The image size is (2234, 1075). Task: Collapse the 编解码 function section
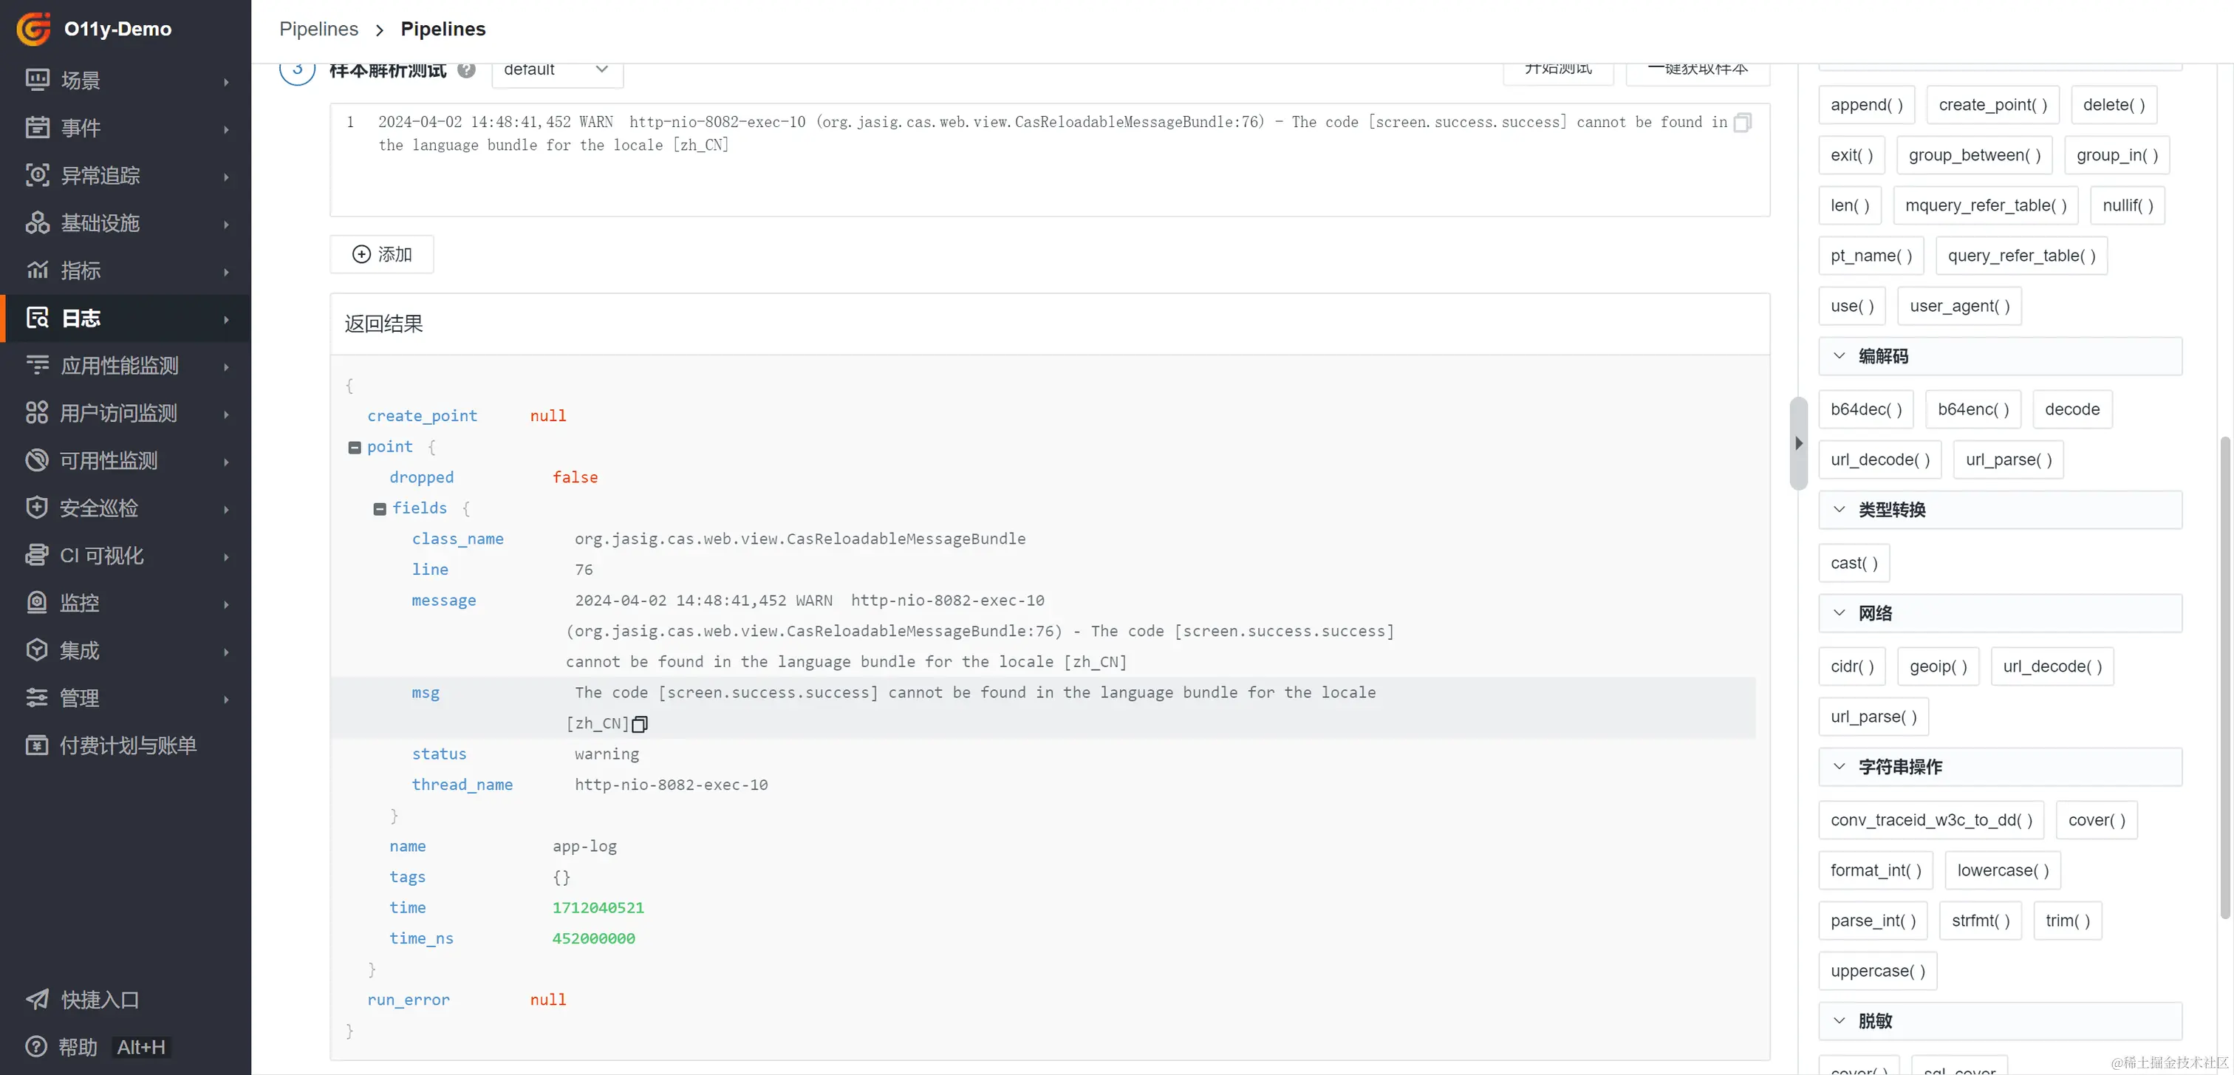(1840, 355)
